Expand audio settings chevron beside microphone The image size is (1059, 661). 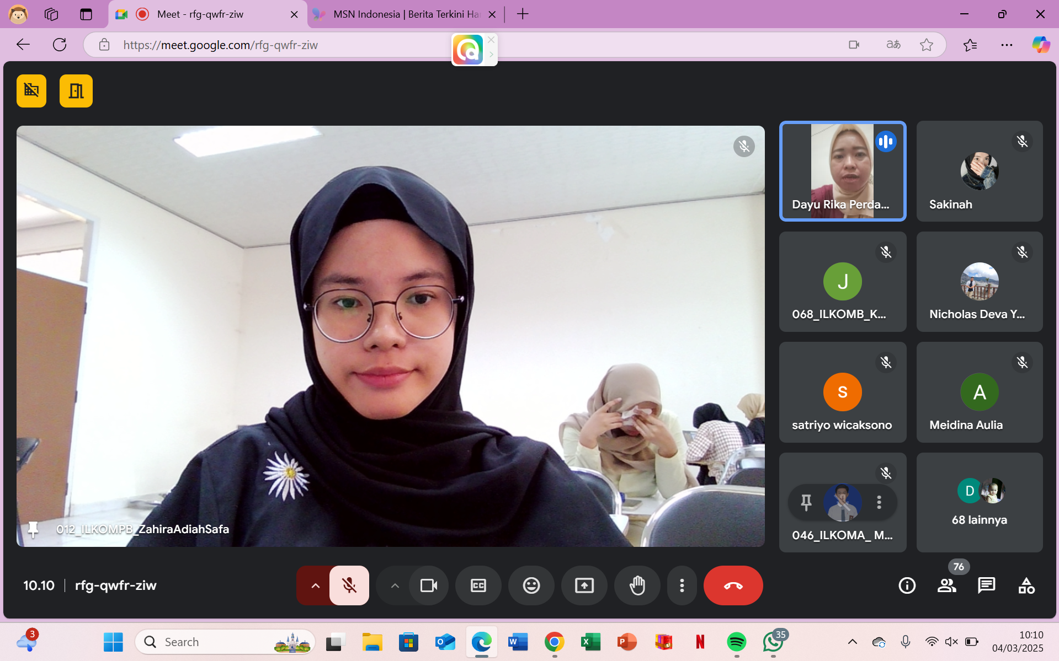pyautogui.click(x=315, y=585)
